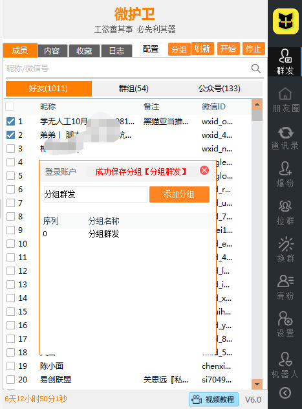Click the 刷新 refresh button
The height and width of the screenshot is (409, 302).
click(x=202, y=49)
